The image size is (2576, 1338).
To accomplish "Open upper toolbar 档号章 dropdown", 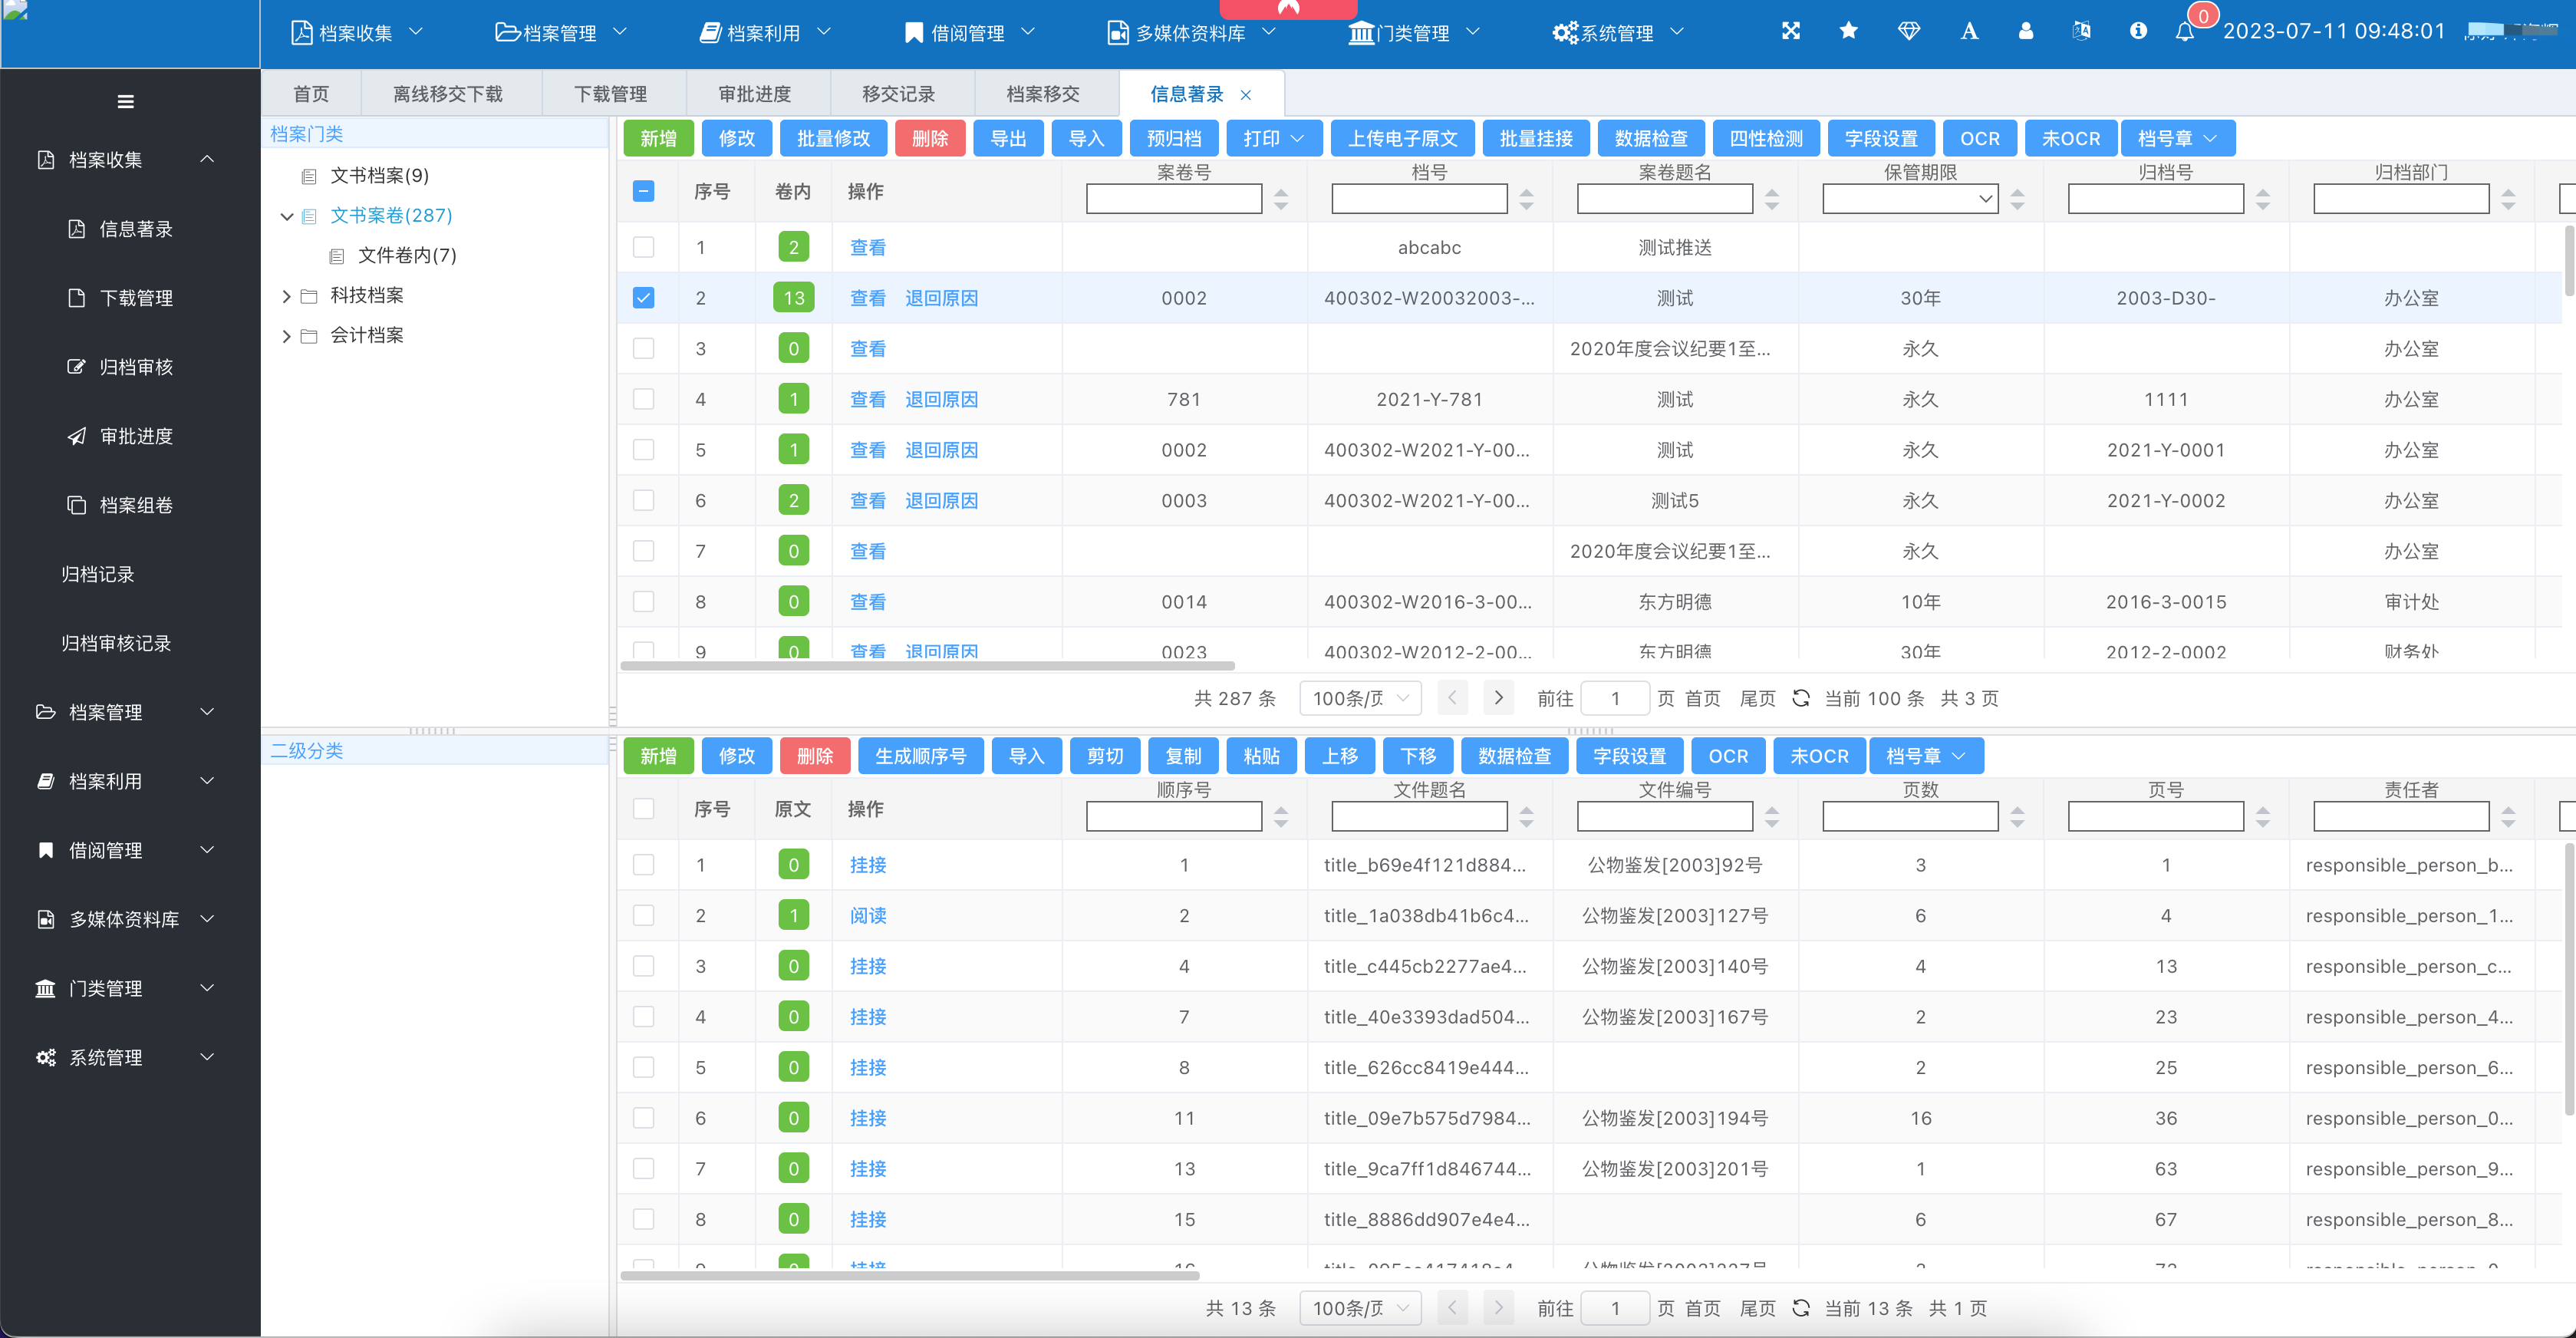I will point(2177,139).
